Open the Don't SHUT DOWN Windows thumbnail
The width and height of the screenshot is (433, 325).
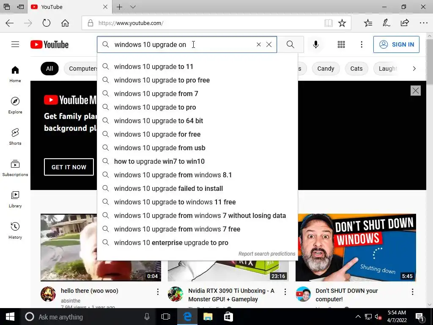tap(356, 247)
